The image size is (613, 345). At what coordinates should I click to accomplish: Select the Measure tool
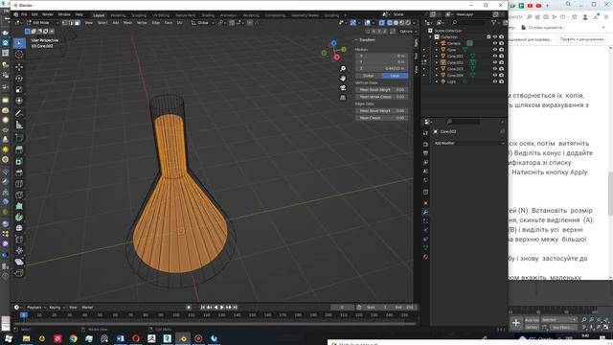19,126
